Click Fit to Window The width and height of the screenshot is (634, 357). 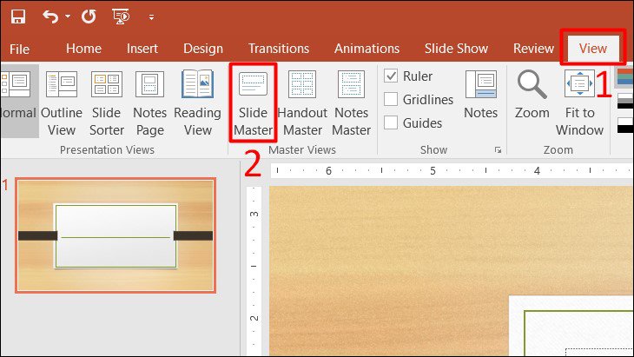click(x=580, y=102)
